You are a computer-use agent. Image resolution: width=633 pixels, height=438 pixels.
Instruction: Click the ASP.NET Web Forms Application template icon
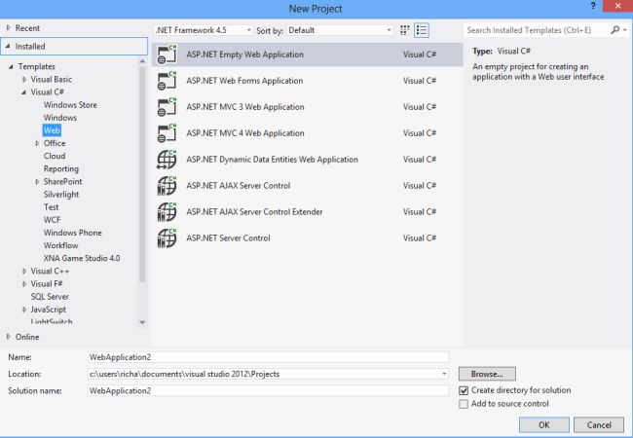167,81
